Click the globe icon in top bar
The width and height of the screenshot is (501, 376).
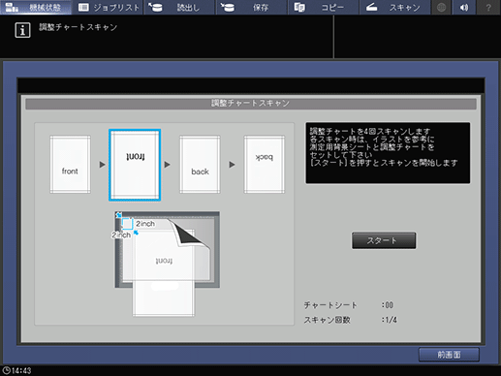click(x=441, y=7)
